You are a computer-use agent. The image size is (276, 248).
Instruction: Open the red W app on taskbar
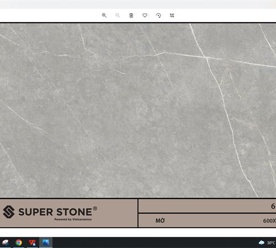click(32, 242)
